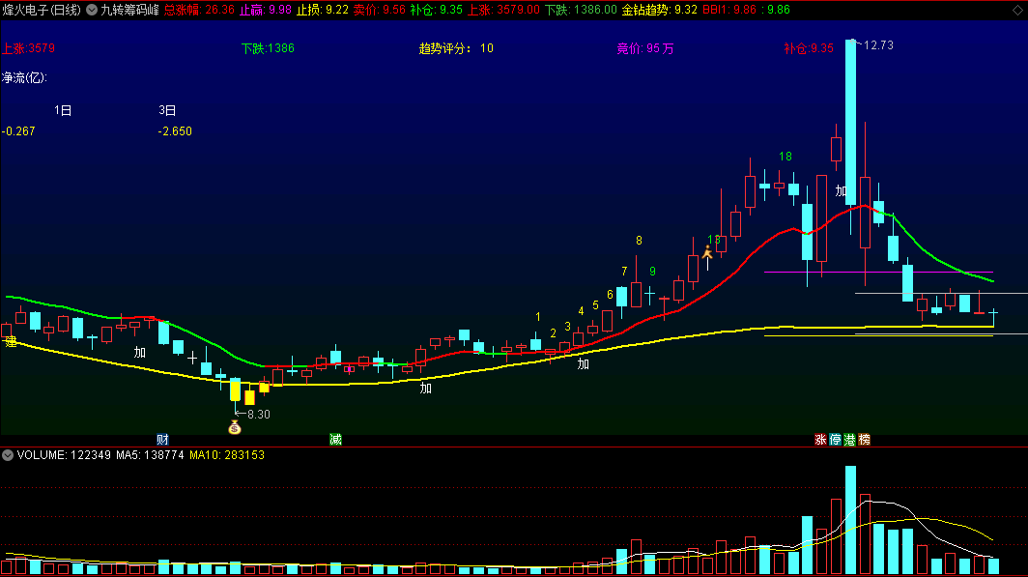Click the 12.73 high price label

(878, 45)
